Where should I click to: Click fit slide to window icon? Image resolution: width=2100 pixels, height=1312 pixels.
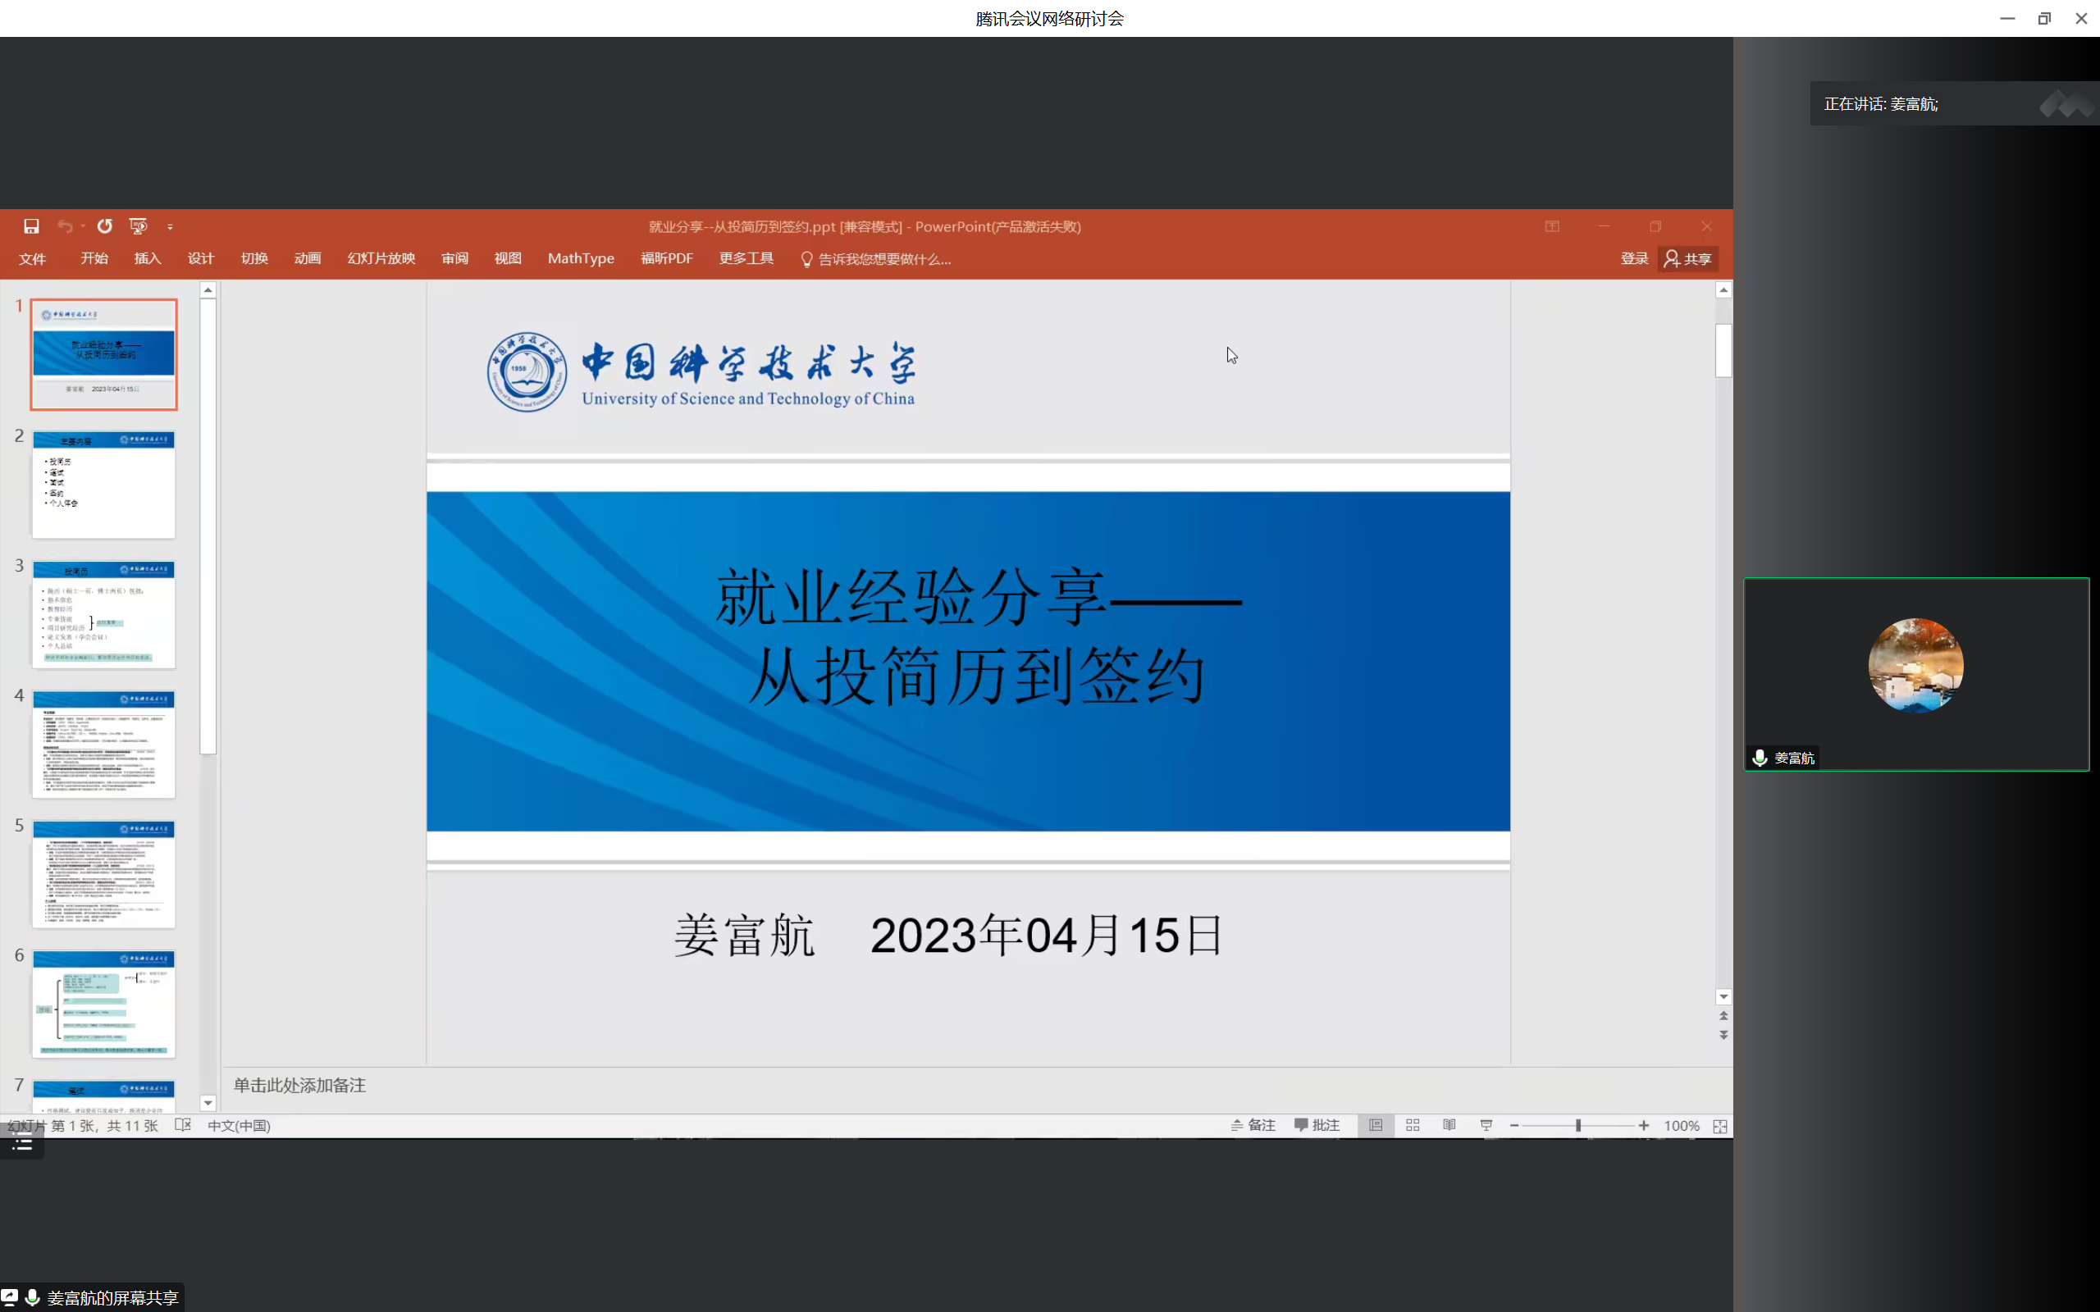point(1720,1127)
